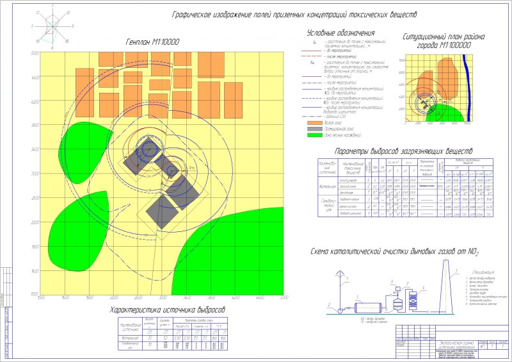Click 'Жилая зона' legend label text
The image size is (512, 362).
click(332, 123)
